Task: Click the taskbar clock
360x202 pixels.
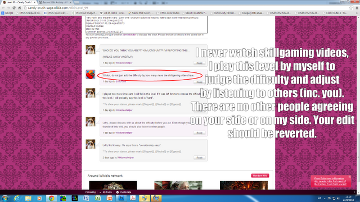Action: click(349, 198)
